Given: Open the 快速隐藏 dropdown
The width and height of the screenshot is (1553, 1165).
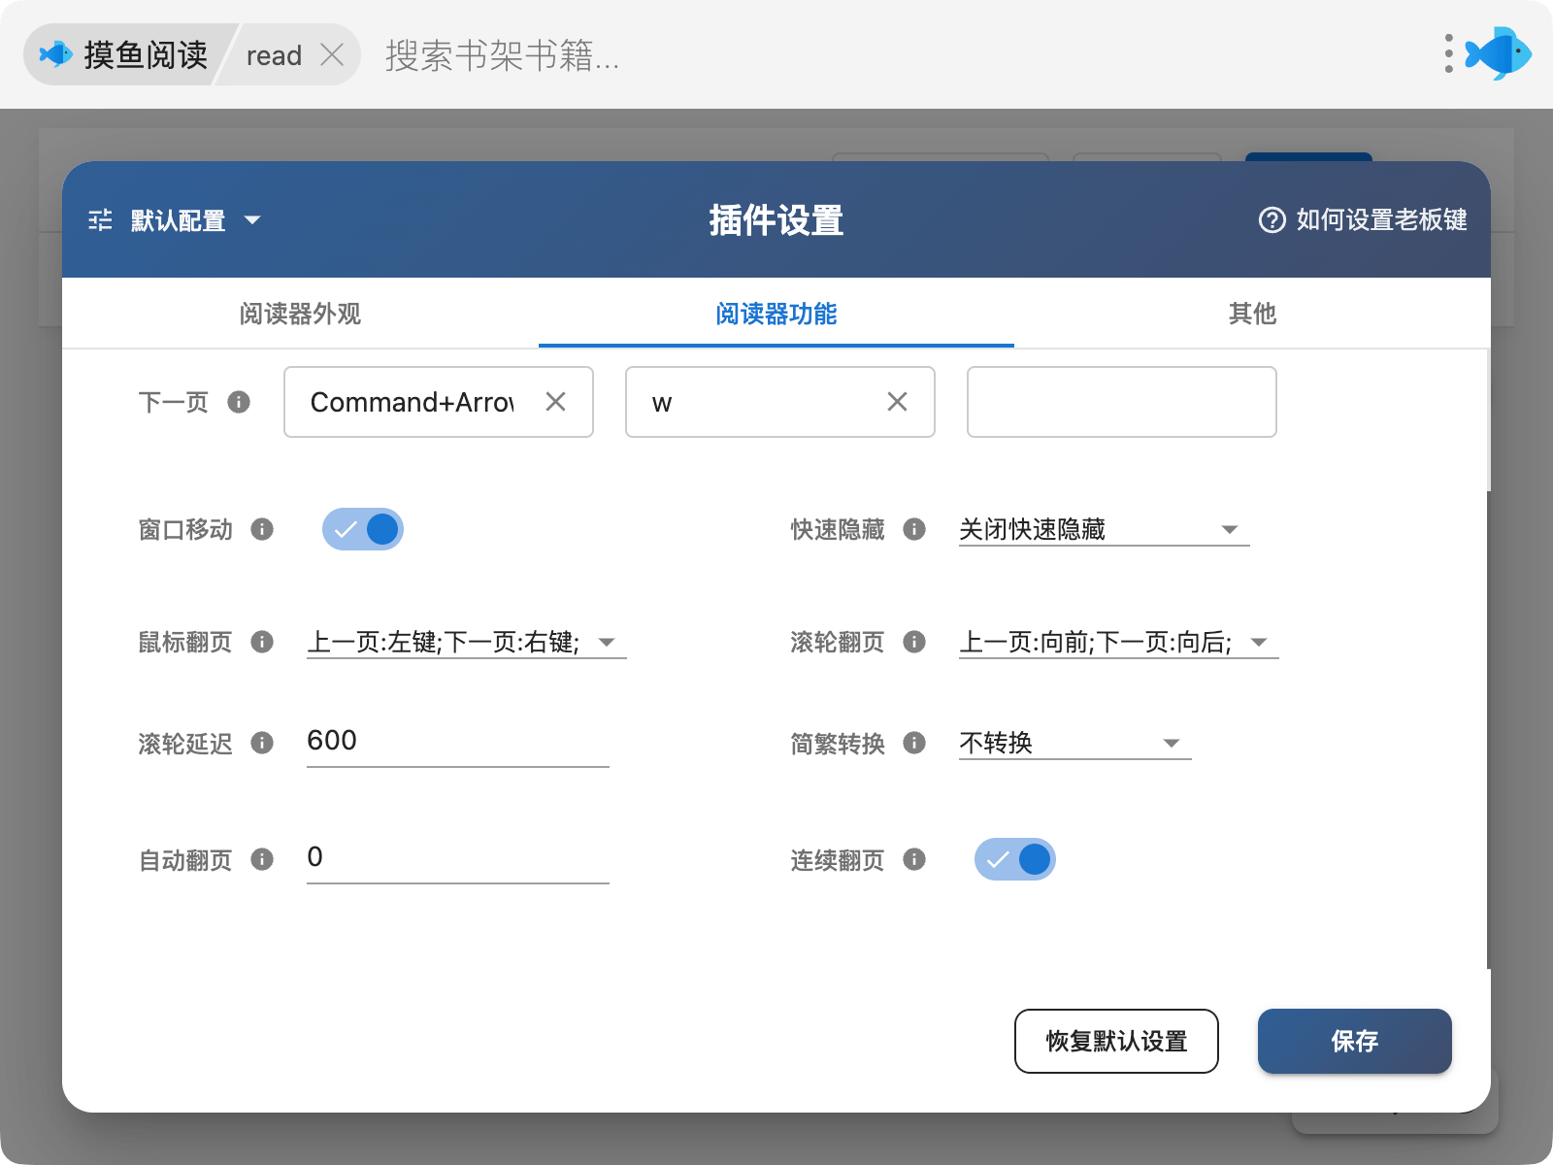Looking at the screenshot, I should coord(1103,529).
